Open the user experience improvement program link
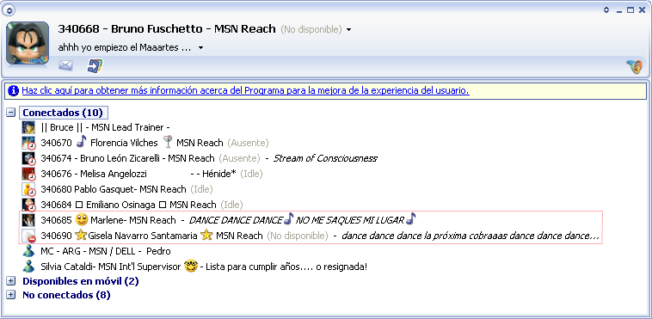Image resolution: width=652 pixels, height=319 pixels. pos(245,90)
